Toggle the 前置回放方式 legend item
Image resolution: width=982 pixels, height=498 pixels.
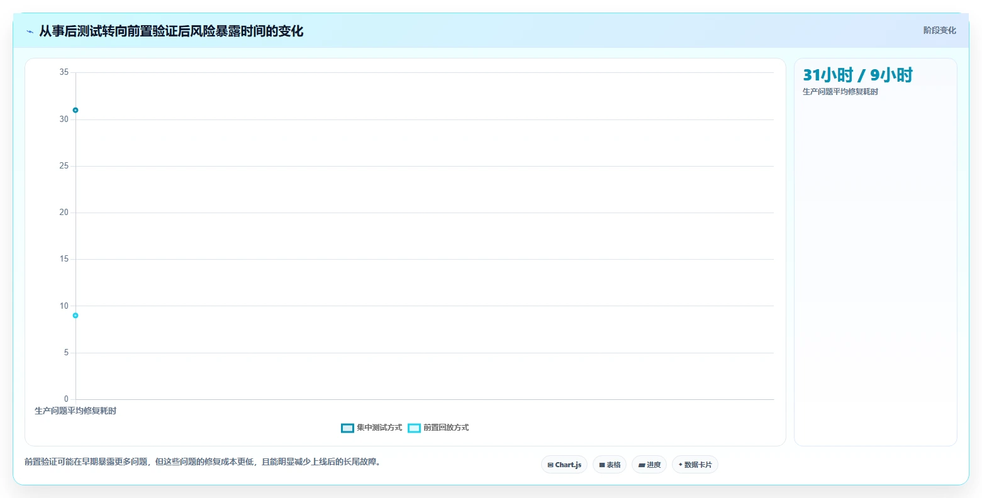click(x=438, y=428)
